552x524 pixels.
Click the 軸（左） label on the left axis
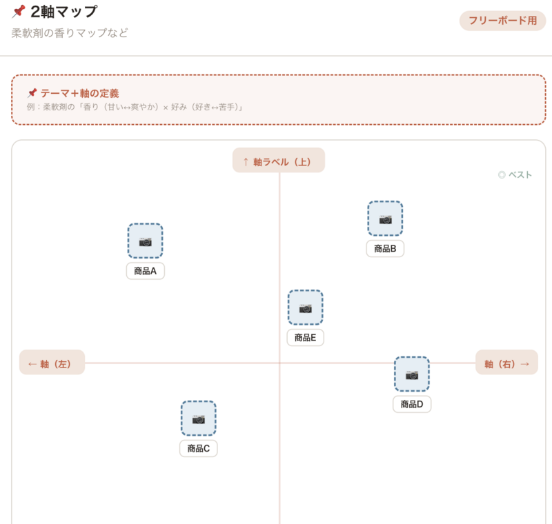click(x=51, y=362)
